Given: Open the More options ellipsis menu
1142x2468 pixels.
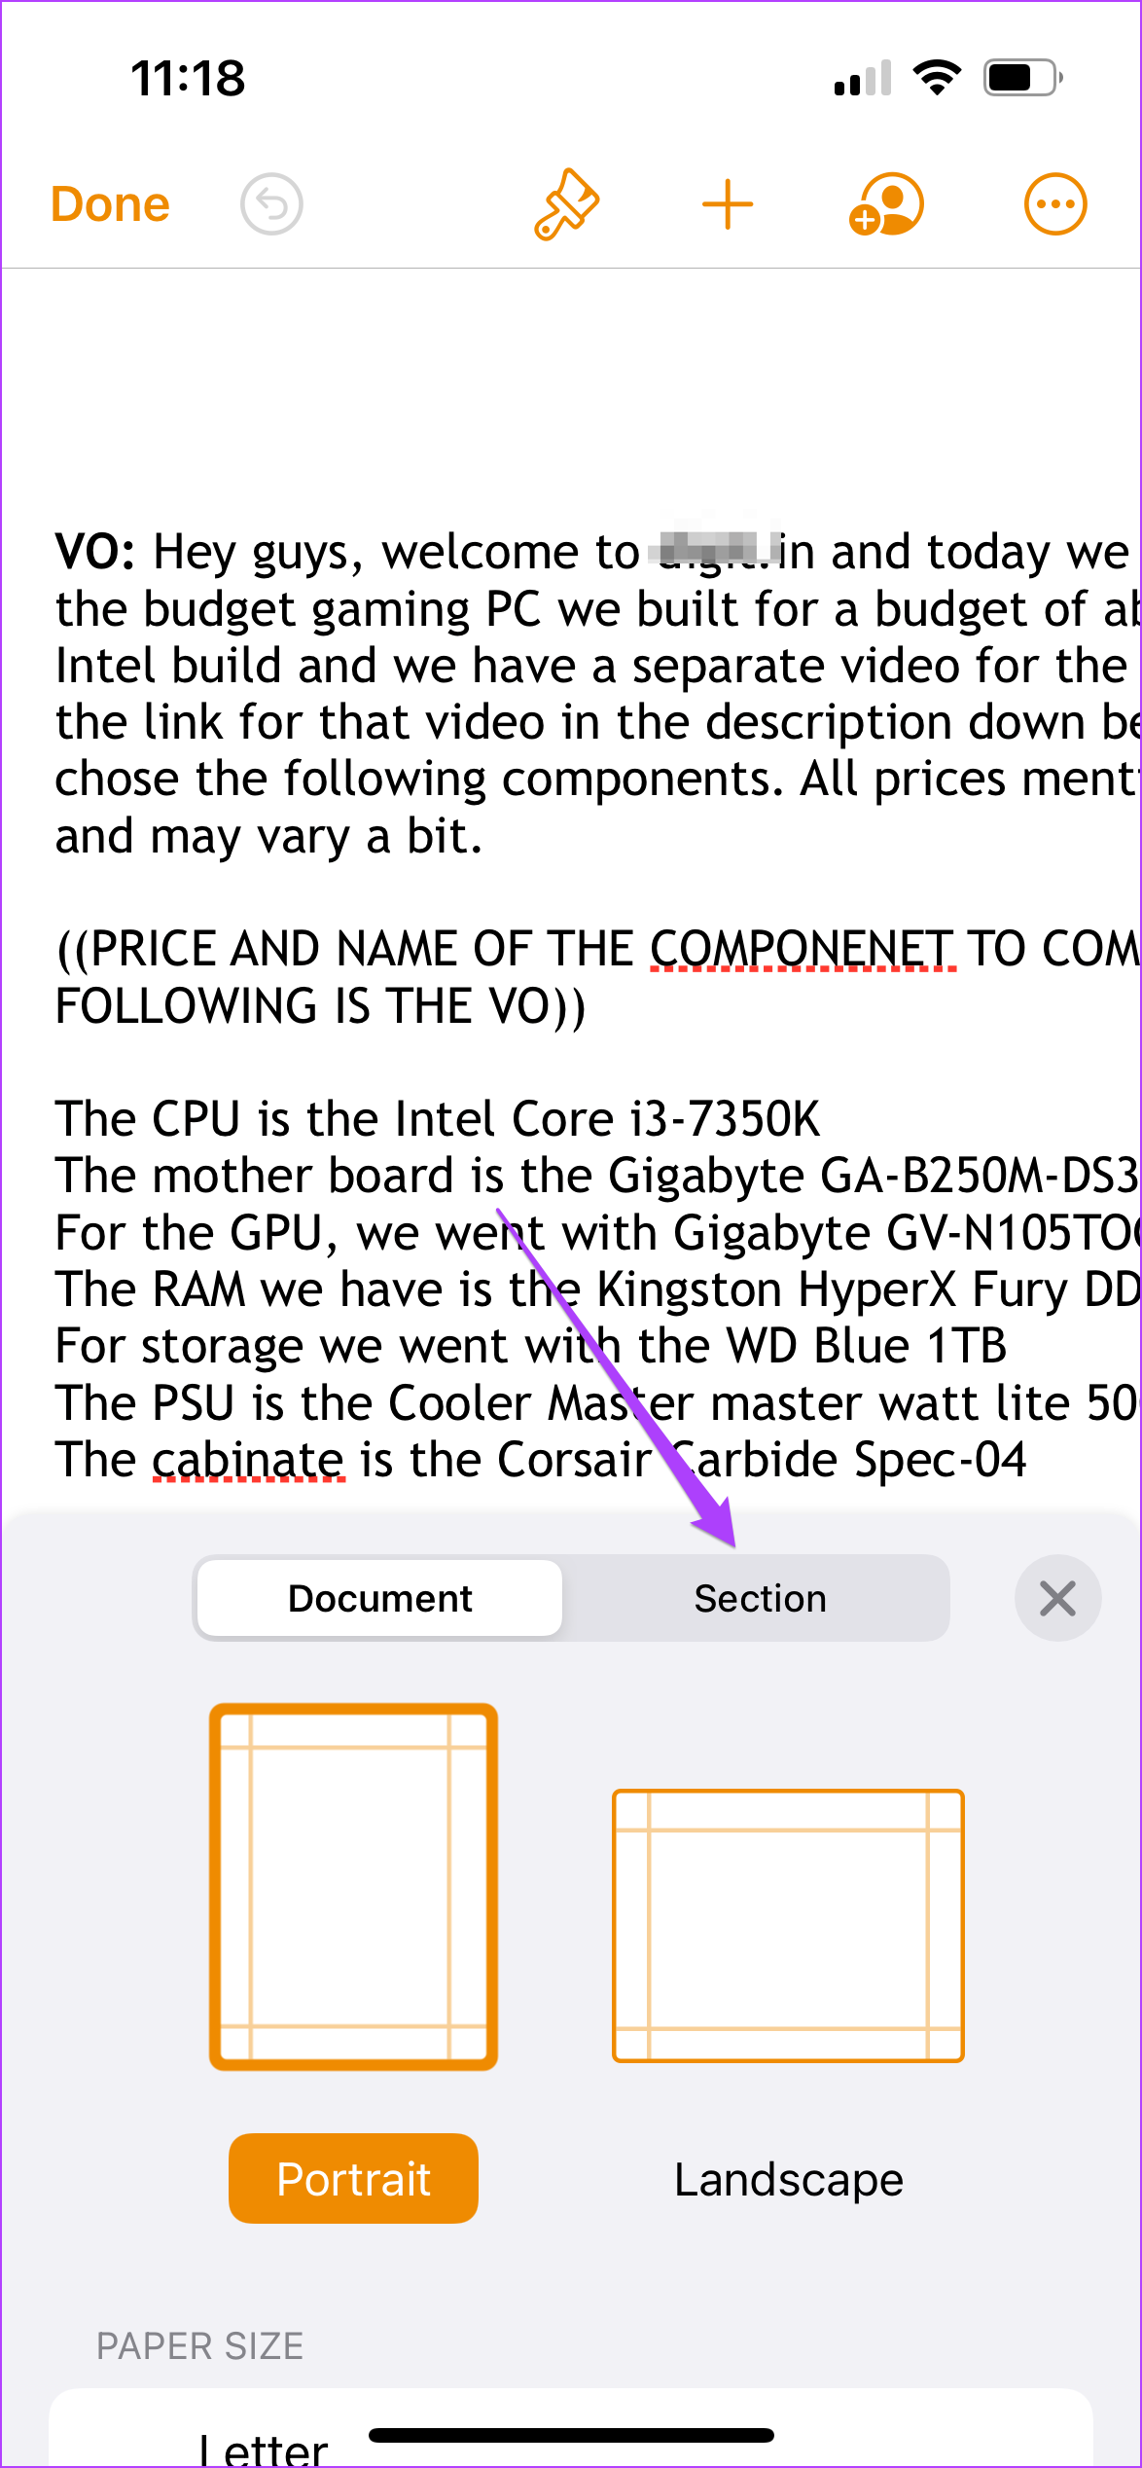Looking at the screenshot, I should coord(1055,204).
